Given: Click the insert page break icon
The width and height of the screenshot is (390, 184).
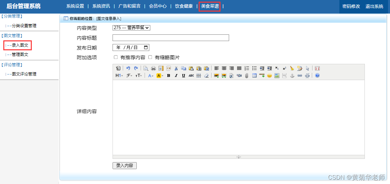Looking at the screenshot, I should [x=284, y=75].
